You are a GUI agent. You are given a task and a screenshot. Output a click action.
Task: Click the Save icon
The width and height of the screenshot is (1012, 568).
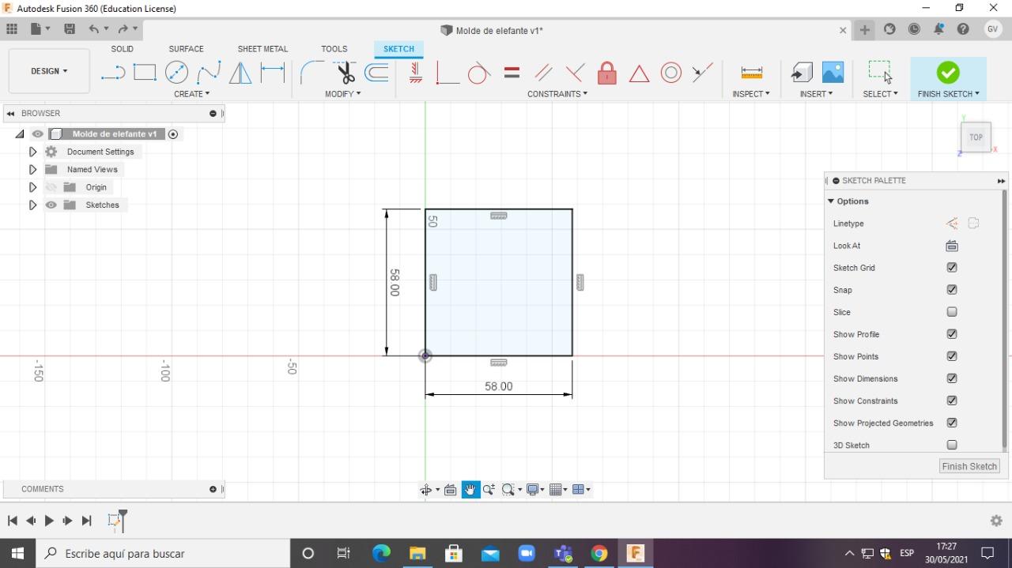click(x=70, y=29)
